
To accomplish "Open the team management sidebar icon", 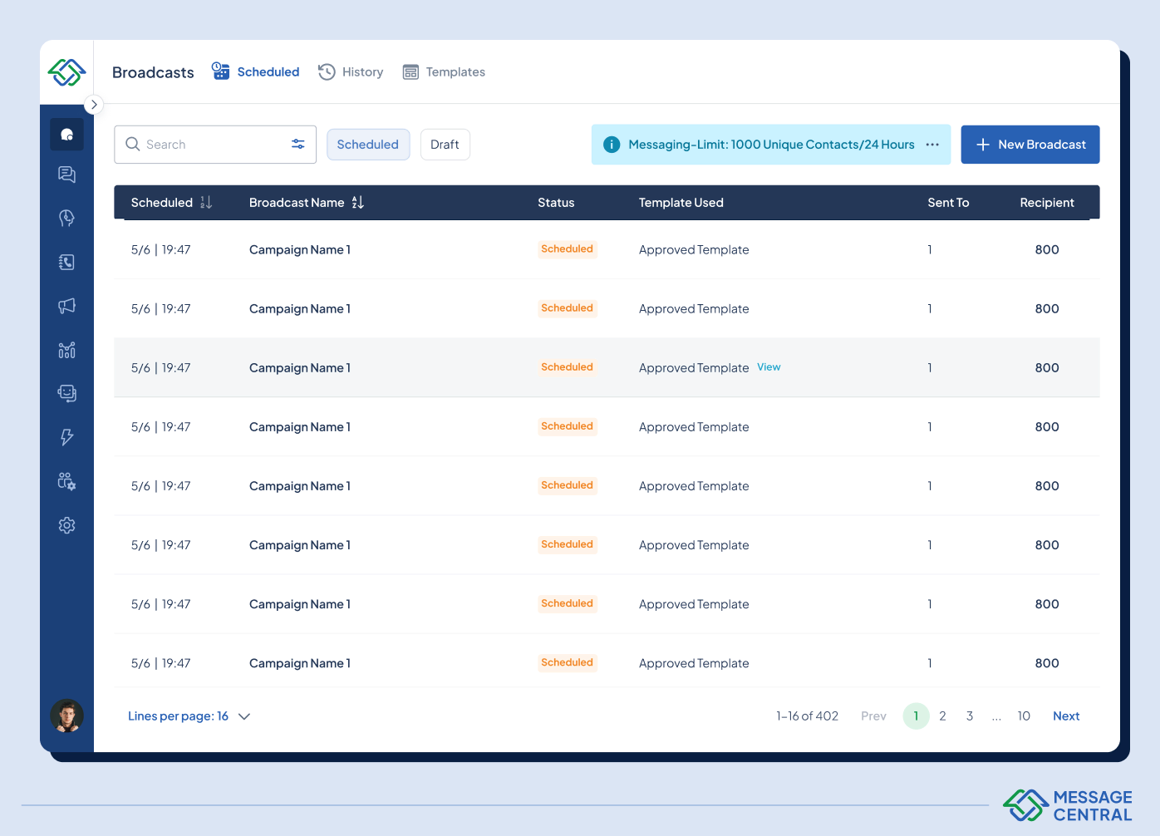I will (66, 481).
